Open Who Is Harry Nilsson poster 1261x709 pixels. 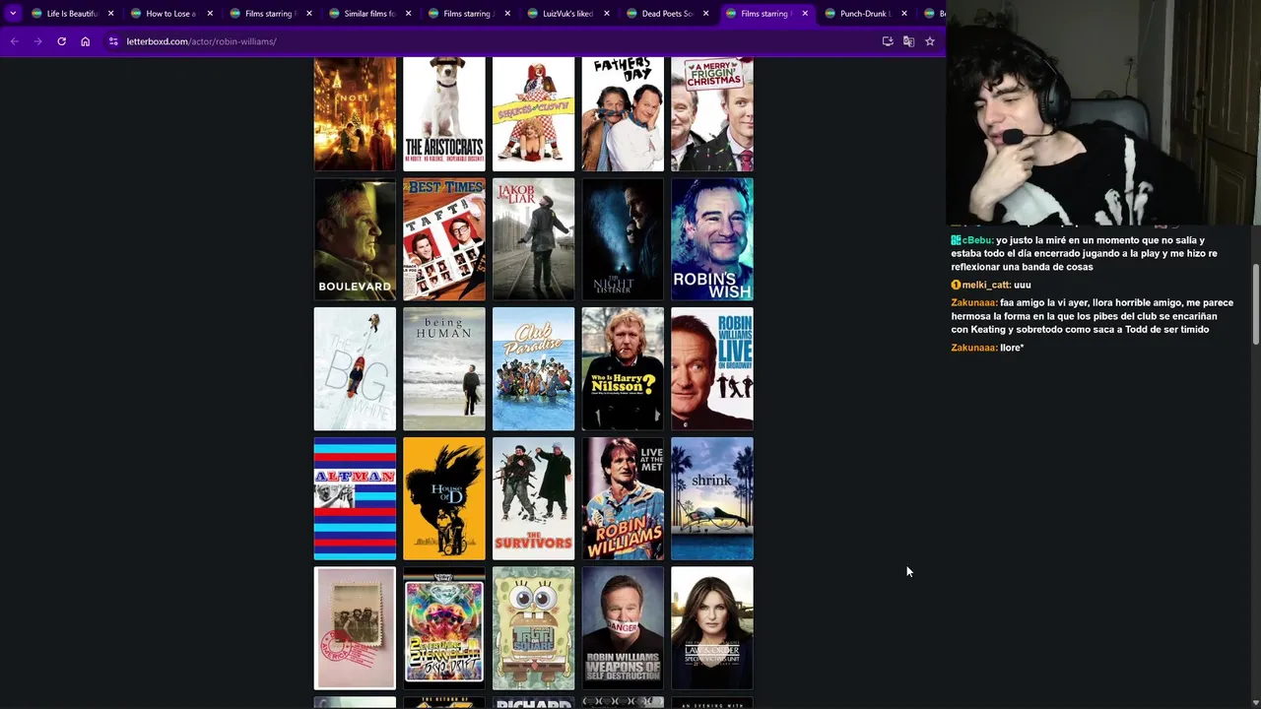pyautogui.click(x=623, y=369)
